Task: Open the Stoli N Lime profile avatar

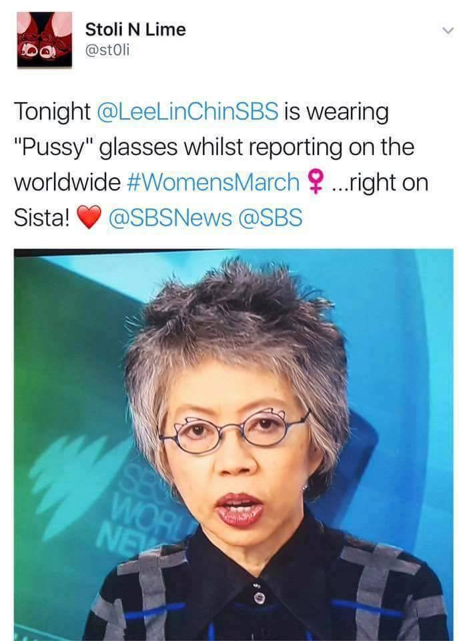Action: tap(45, 39)
